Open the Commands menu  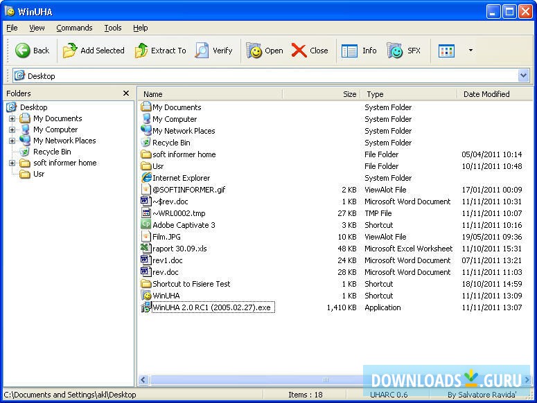click(x=74, y=28)
